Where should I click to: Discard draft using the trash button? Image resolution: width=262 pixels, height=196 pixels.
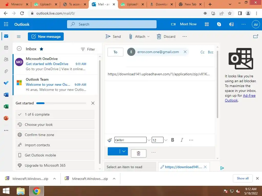(x=138, y=153)
